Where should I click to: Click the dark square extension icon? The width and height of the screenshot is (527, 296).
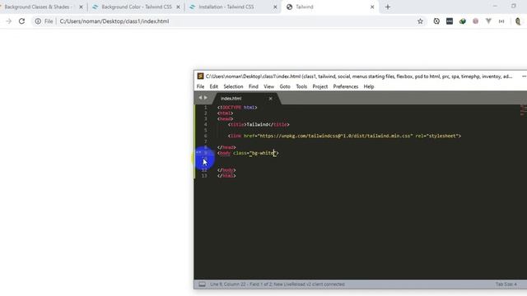coord(450,21)
